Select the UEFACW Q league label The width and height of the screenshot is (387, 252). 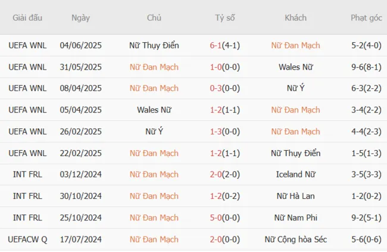[27, 239]
